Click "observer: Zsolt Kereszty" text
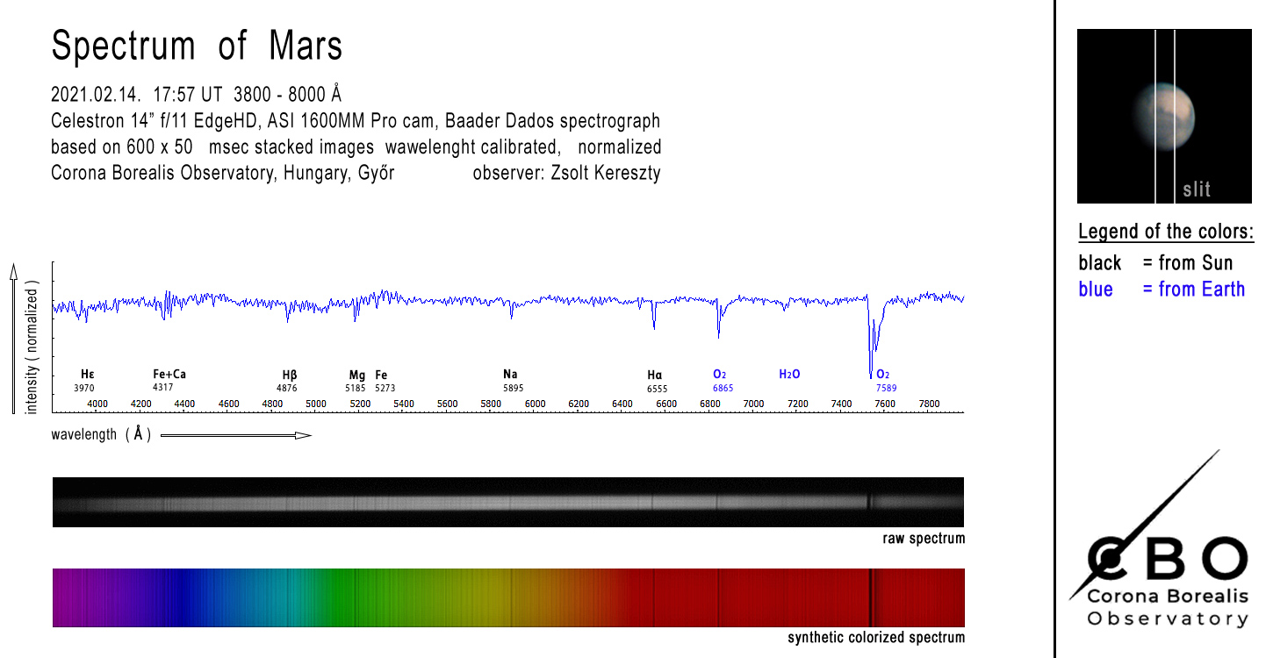 coord(566,173)
